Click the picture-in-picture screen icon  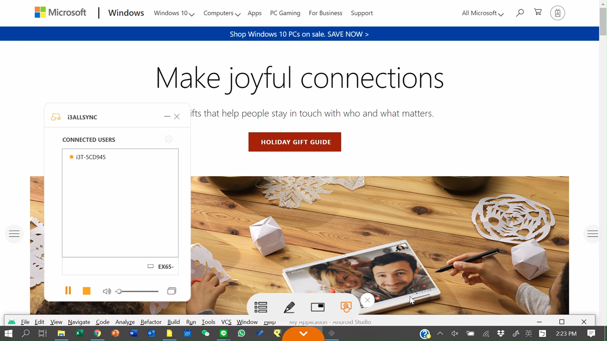click(318, 307)
